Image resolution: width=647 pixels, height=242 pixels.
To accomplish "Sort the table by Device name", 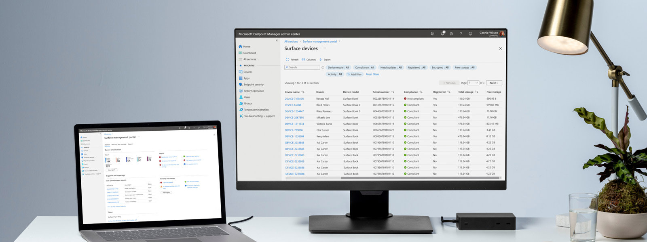I will click(303, 92).
